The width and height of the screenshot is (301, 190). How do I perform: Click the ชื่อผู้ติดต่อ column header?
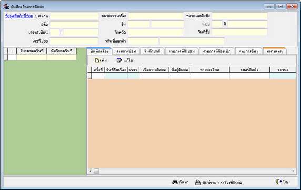tap(179, 70)
